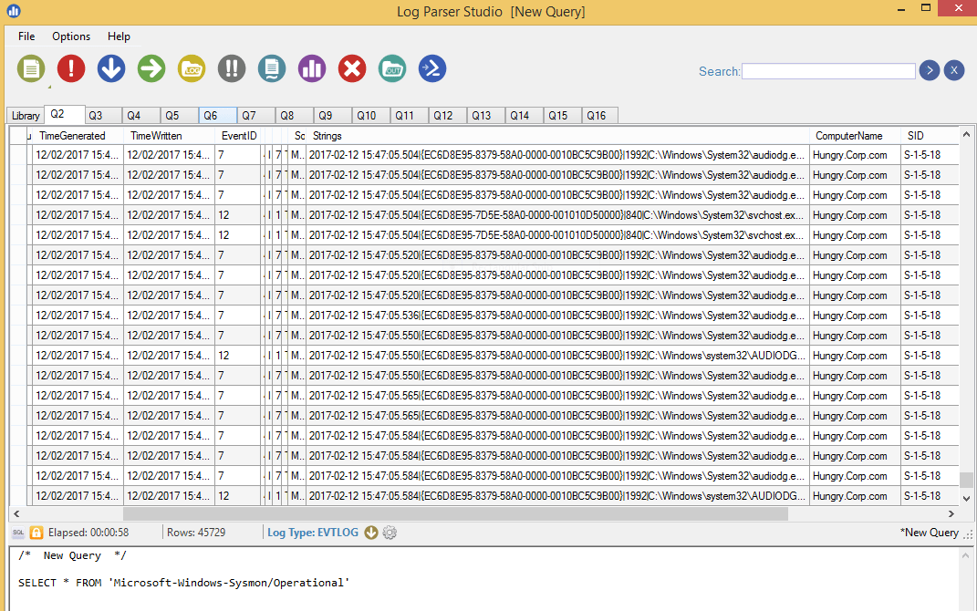Run the query using the green Execute arrow
The width and height of the screenshot is (977, 611).
[151, 67]
